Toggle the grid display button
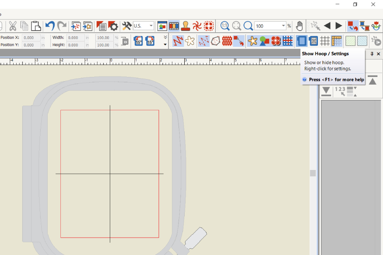 click(325, 41)
